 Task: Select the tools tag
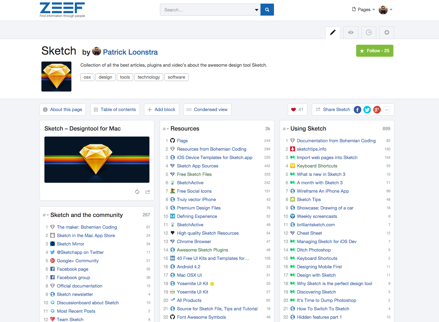coord(125,77)
